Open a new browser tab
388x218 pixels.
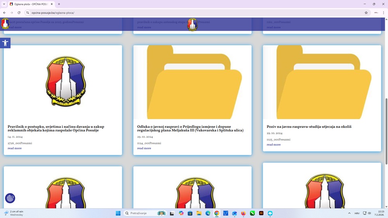click(59, 4)
